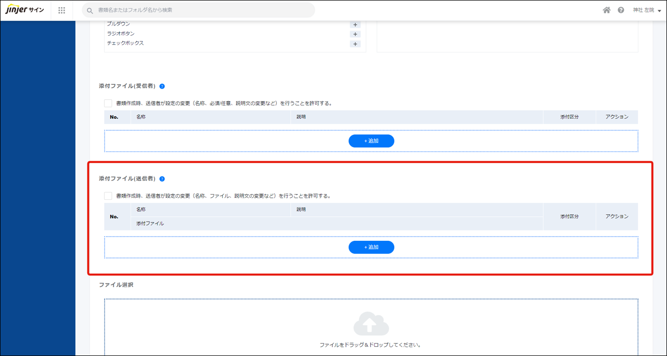The height and width of the screenshot is (356, 667).
Task: Open the help question mark icon
Action: [x=621, y=10]
